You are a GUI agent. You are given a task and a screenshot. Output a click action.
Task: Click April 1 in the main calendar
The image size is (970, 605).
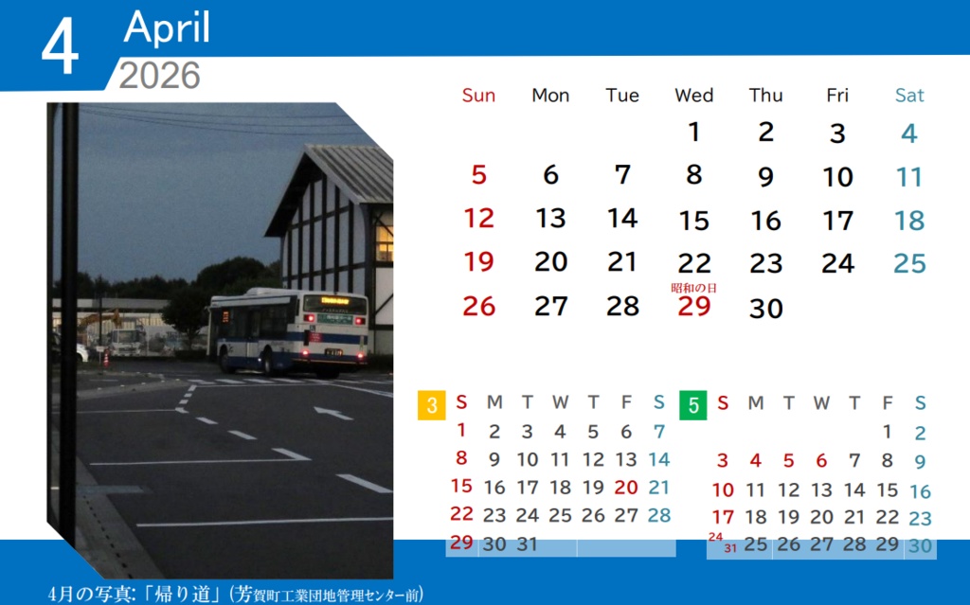[x=694, y=132]
